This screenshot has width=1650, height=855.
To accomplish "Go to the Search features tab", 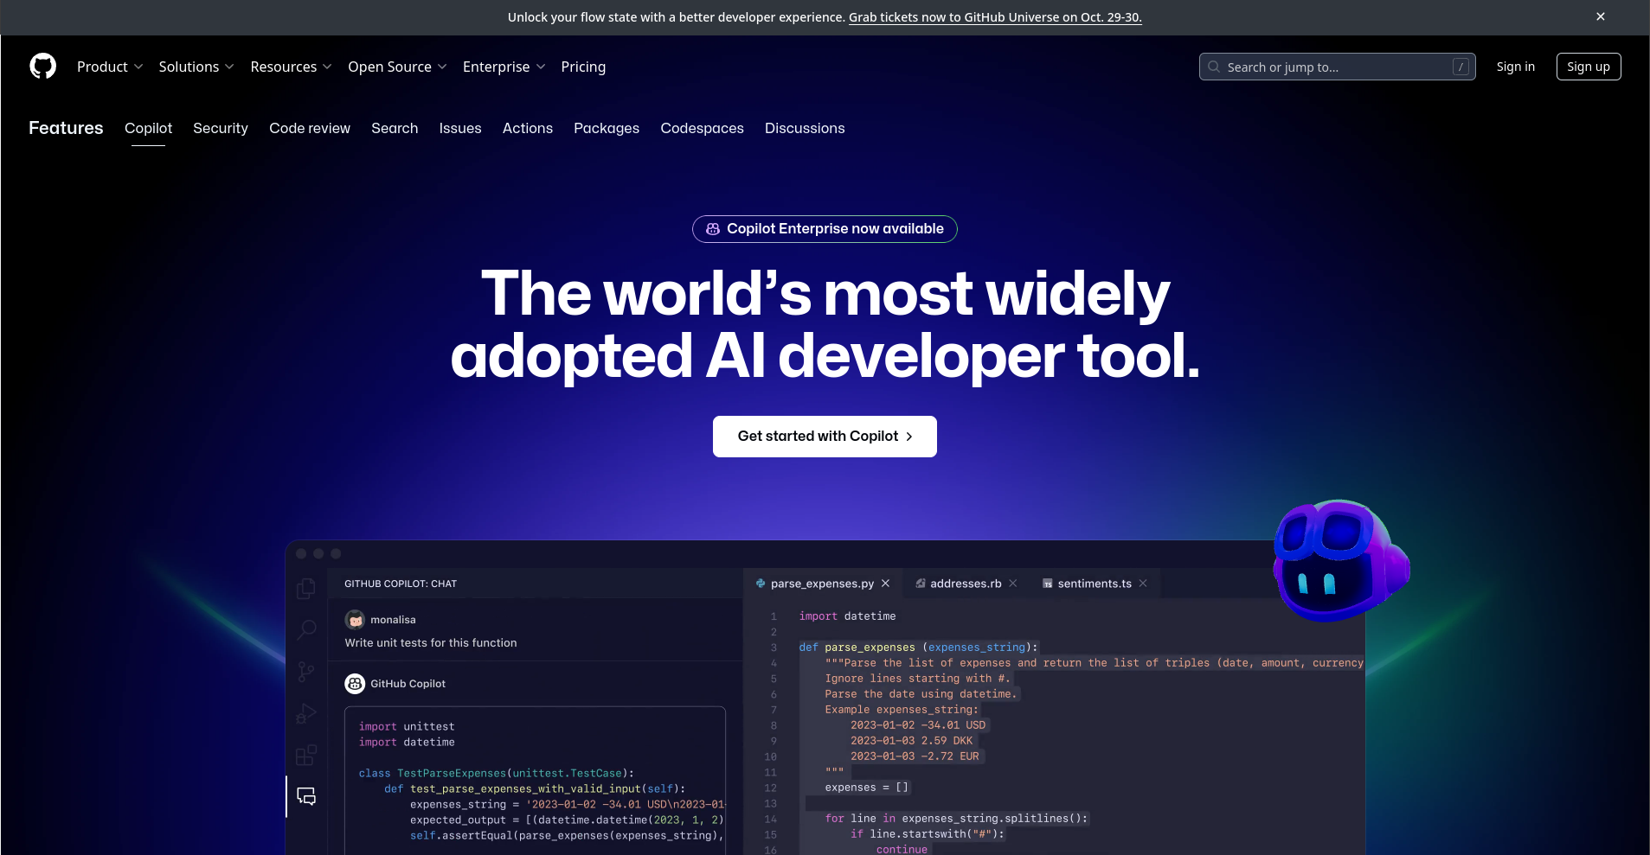I will [x=395, y=128].
